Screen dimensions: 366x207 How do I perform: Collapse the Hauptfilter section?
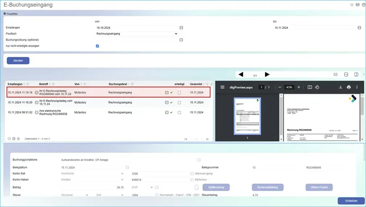[x=5, y=14]
